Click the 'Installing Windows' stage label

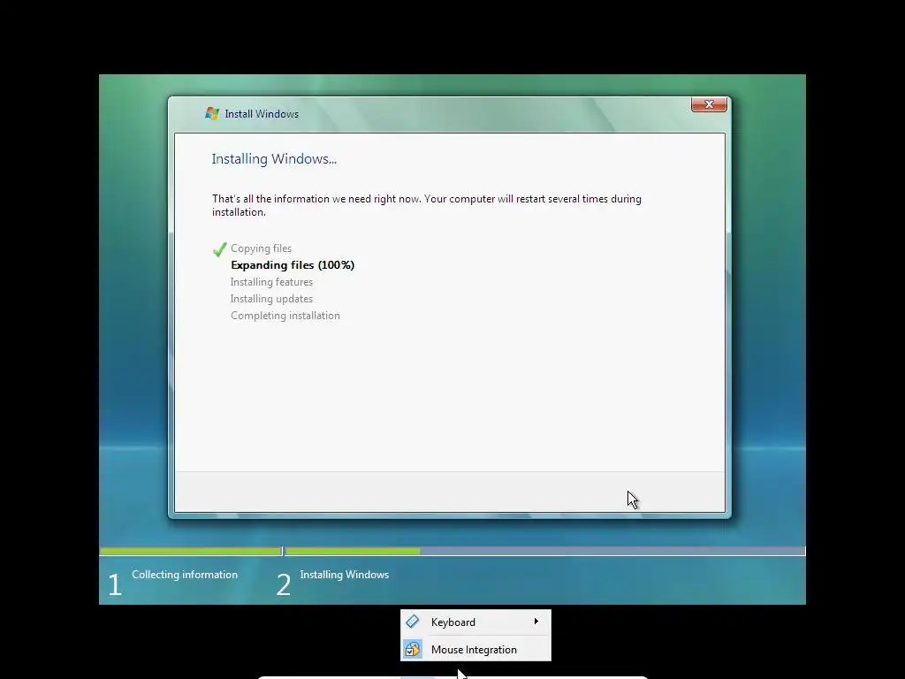(x=345, y=575)
